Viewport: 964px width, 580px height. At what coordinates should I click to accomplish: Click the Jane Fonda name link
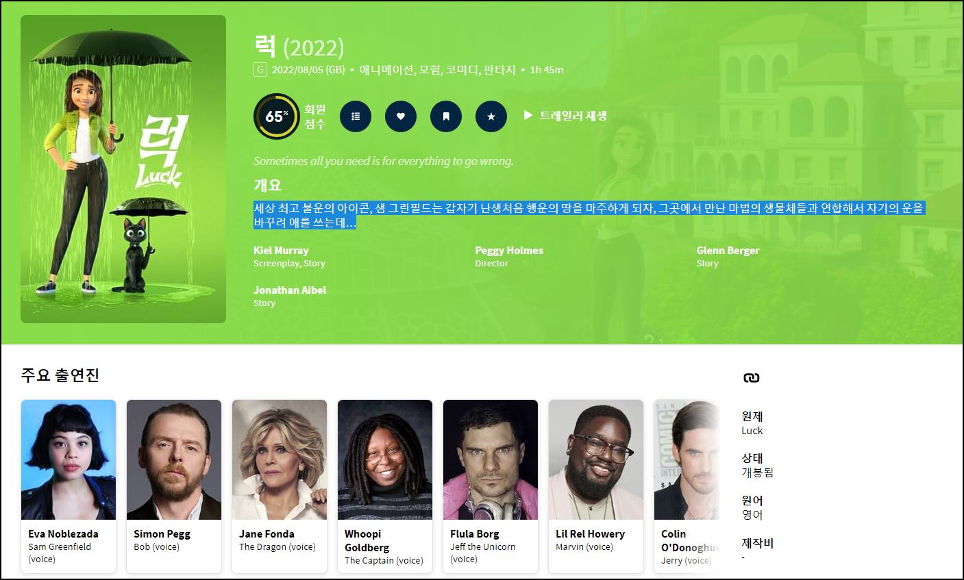click(267, 533)
